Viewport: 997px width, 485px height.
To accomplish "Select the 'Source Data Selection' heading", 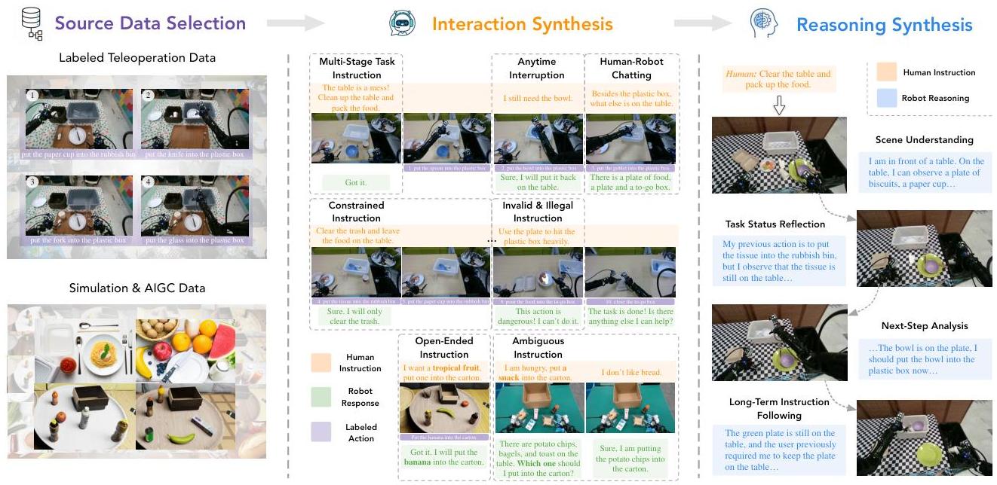I will tap(150, 23).
